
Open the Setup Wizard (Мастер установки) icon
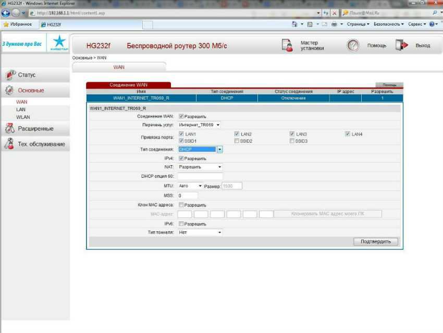[x=288, y=46]
